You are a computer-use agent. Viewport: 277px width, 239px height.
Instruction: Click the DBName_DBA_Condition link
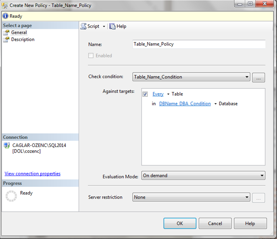[185, 104]
